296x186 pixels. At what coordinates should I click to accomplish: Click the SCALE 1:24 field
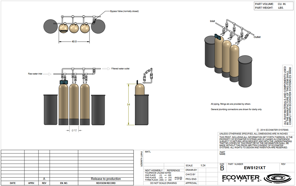point(201,165)
